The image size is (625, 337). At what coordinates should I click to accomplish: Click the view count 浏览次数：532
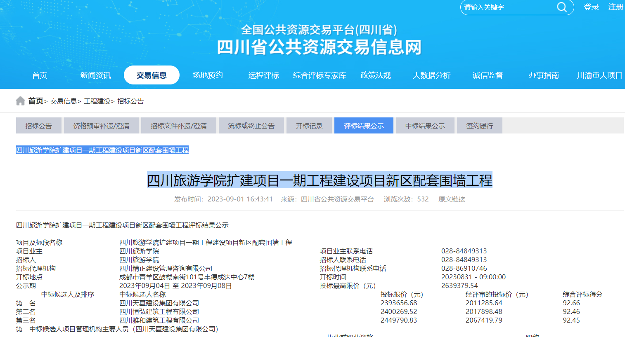pyautogui.click(x=406, y=199)
